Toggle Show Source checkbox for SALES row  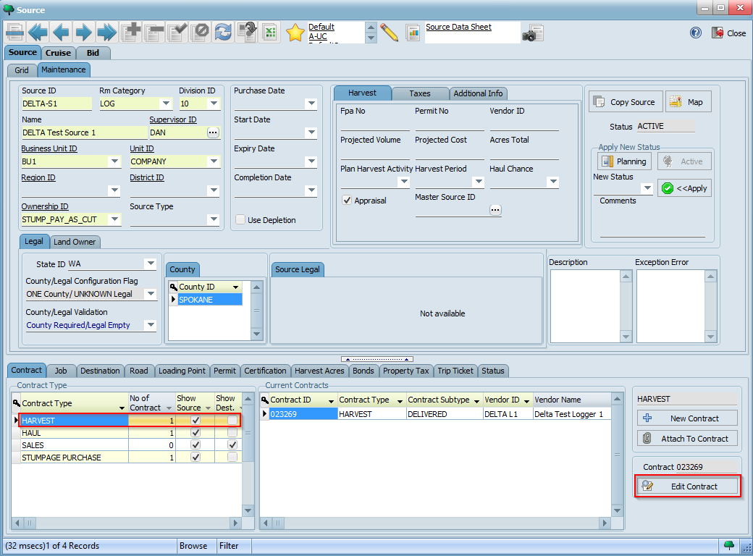(195, 445)
